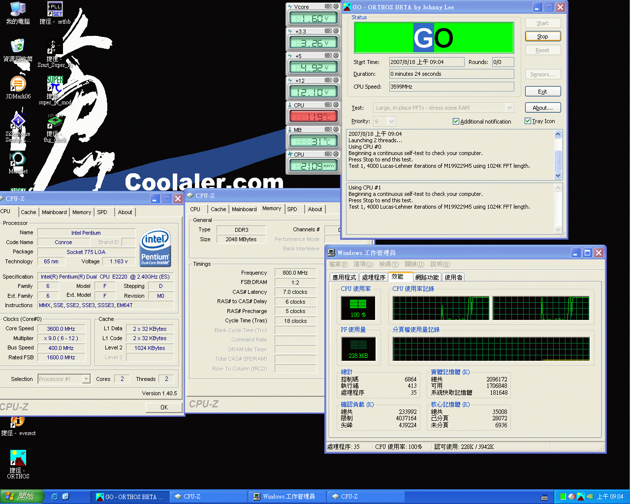Screen dimensions: 630x504
Task: Select the 處理程序 tab in Task Manager
Action: [x=374, y=278]
